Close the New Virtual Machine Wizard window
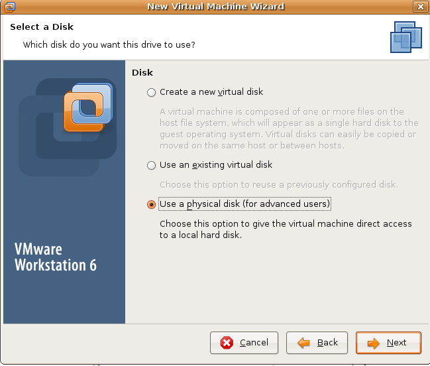The image size is (430, 366). click(x=420, y=7)
